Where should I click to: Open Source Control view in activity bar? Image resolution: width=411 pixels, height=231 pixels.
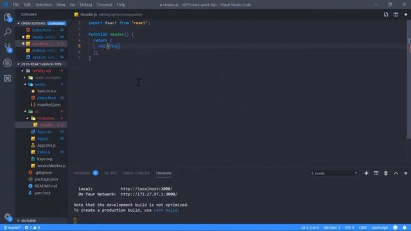pos(7,47)
